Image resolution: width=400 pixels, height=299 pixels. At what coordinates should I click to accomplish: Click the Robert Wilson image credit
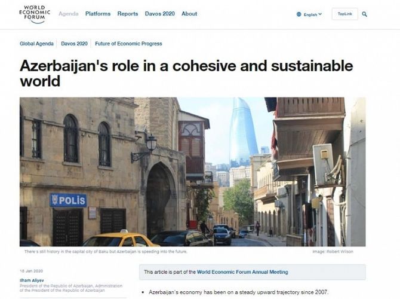pyautogui.click(x=333, y=251)
